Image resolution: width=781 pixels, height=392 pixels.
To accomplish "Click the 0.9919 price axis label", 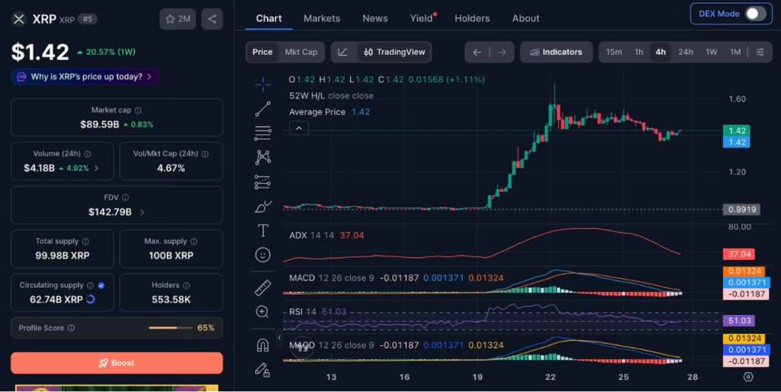I will tap(742, 209).
